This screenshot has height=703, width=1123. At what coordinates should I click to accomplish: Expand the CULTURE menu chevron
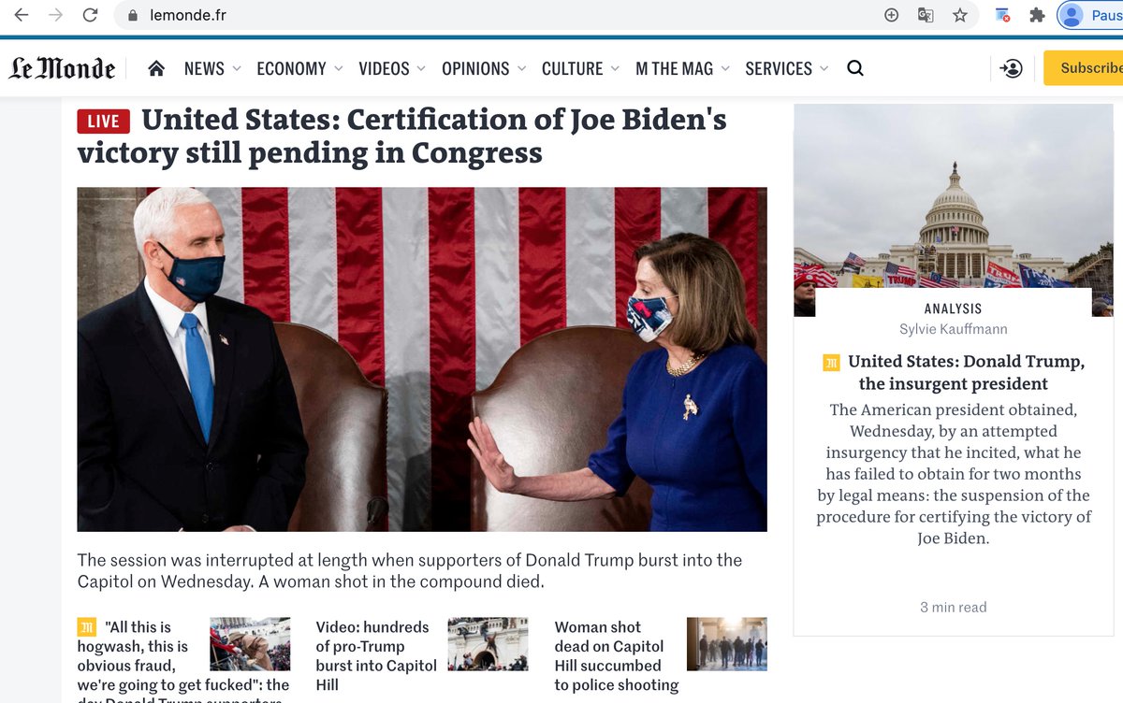coord(615,68)
